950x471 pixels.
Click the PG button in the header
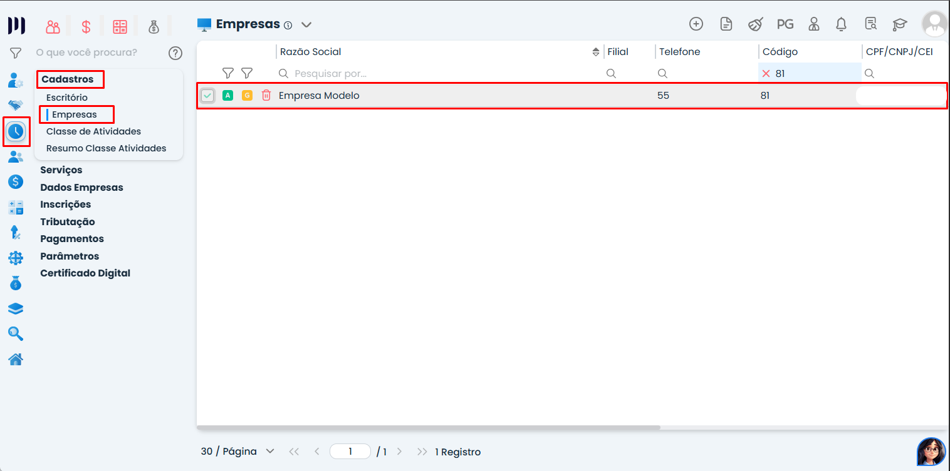[x=785, y=24]
